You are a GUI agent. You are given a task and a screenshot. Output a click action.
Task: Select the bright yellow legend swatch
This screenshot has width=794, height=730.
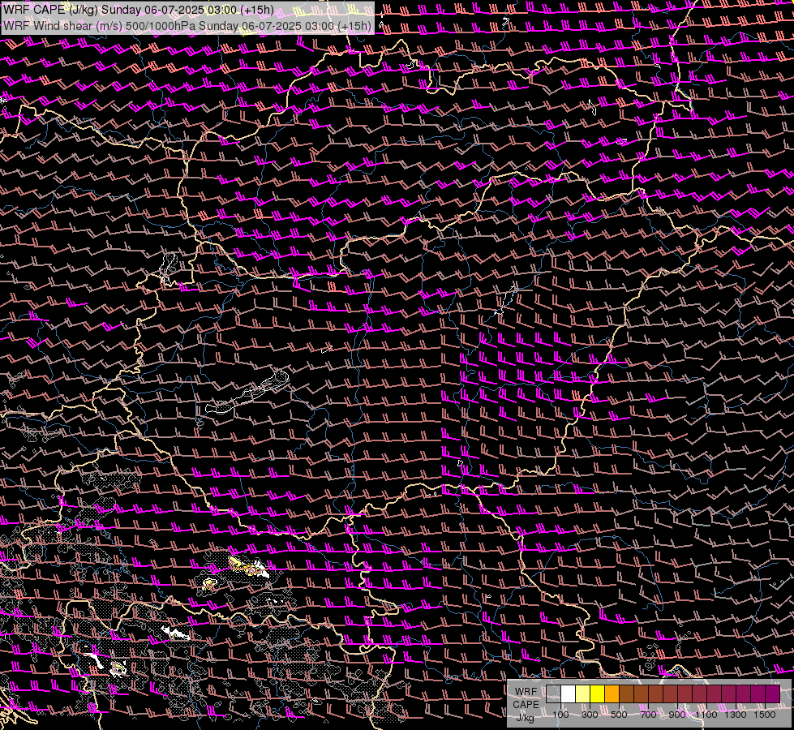(x=598, y=694)
